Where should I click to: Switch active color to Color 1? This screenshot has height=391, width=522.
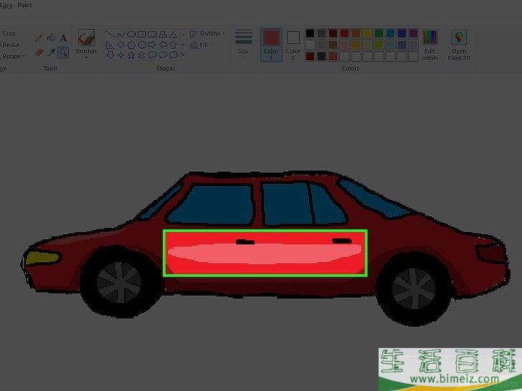271,43
